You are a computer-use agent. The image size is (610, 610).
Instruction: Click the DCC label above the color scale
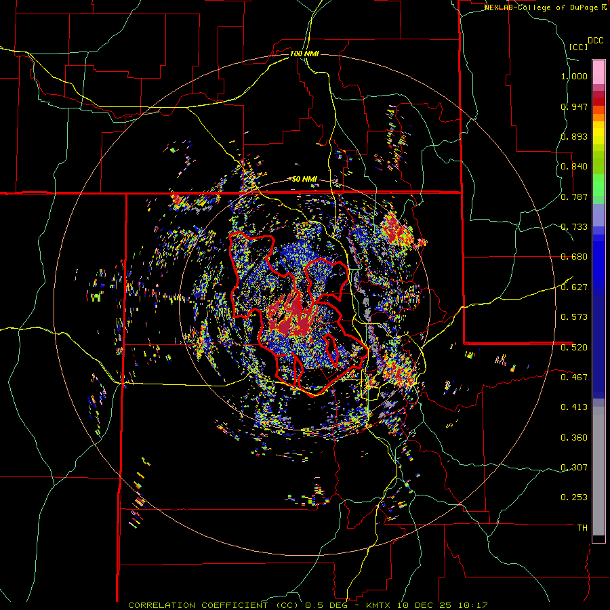point(595,41)
